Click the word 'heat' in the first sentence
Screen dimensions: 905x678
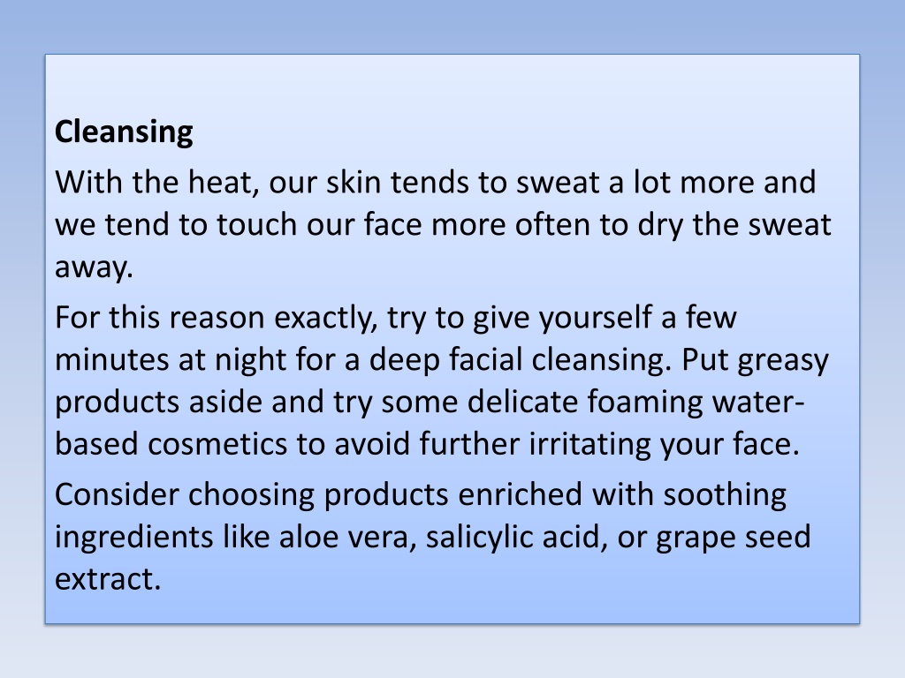(x=224, y=182)
